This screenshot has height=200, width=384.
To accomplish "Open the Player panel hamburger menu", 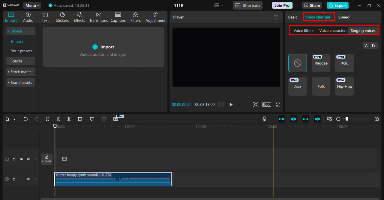I will 276,17.
